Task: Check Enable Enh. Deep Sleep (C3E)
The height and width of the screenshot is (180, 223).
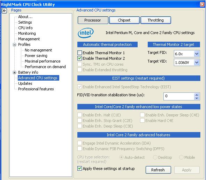Action: pos(79,126)
